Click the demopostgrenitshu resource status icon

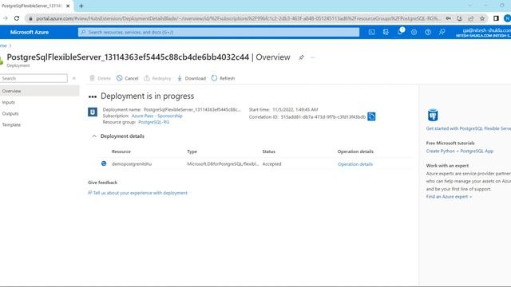pos(104,163)
